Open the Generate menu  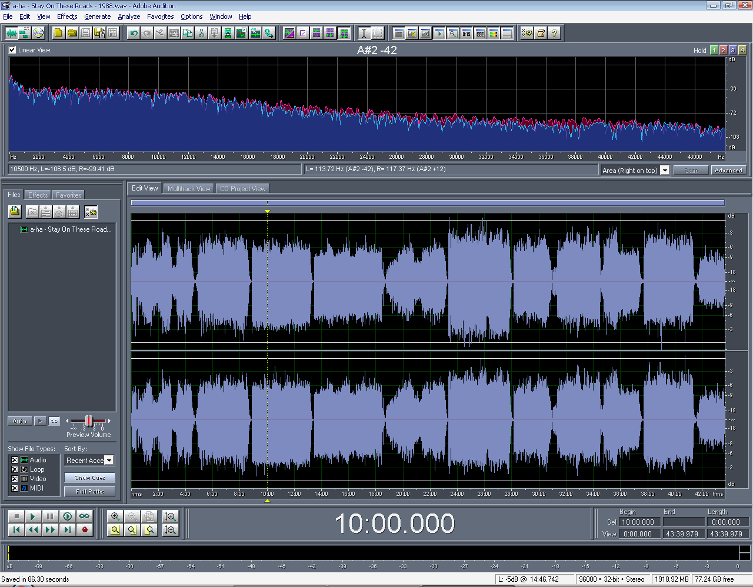[98, 16]
